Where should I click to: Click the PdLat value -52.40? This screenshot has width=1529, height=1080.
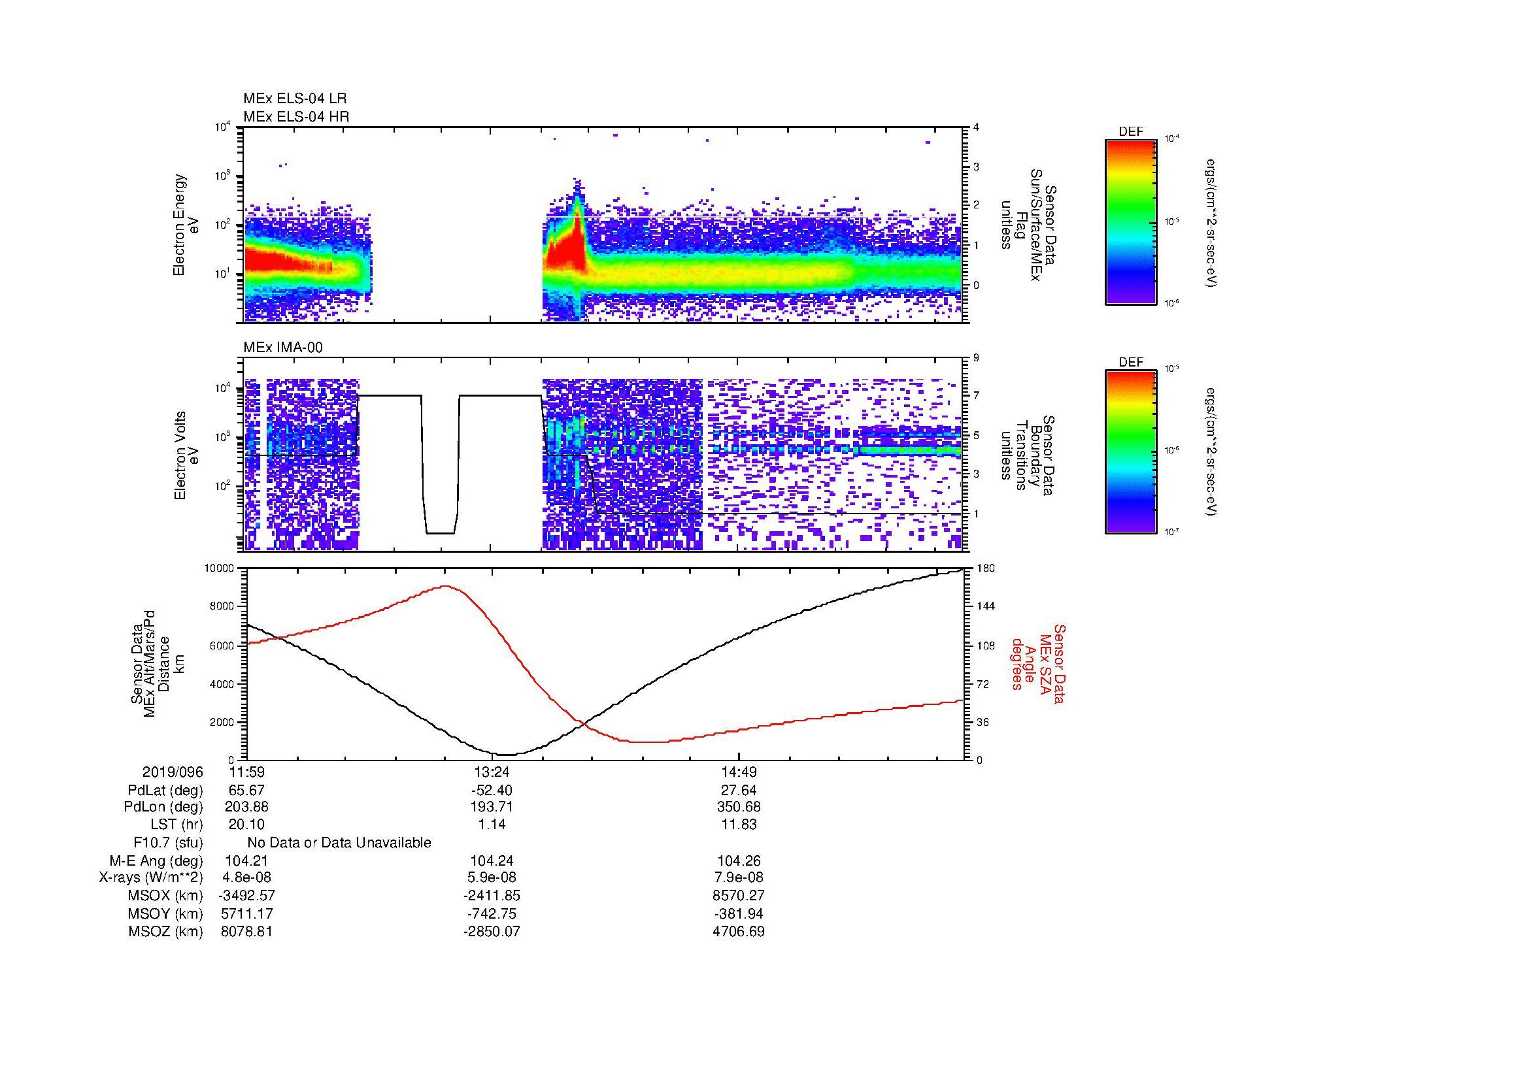click(x=492, y=791)
